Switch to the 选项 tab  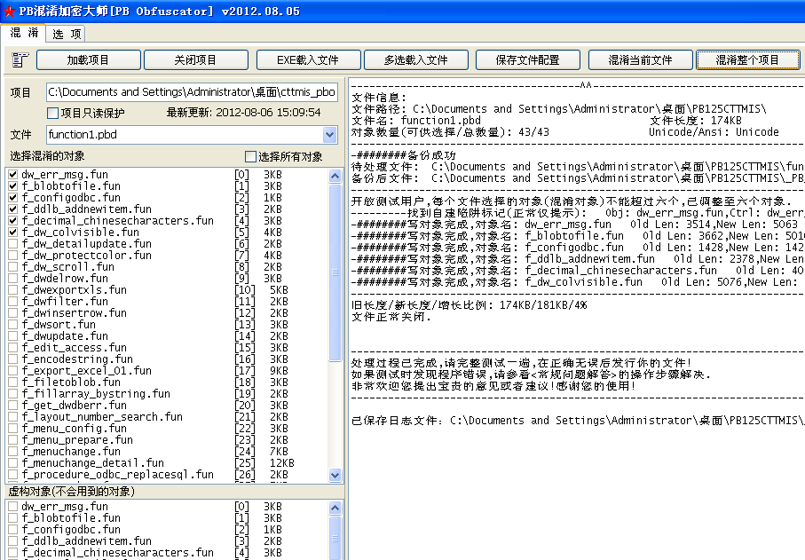click(67, 34)
